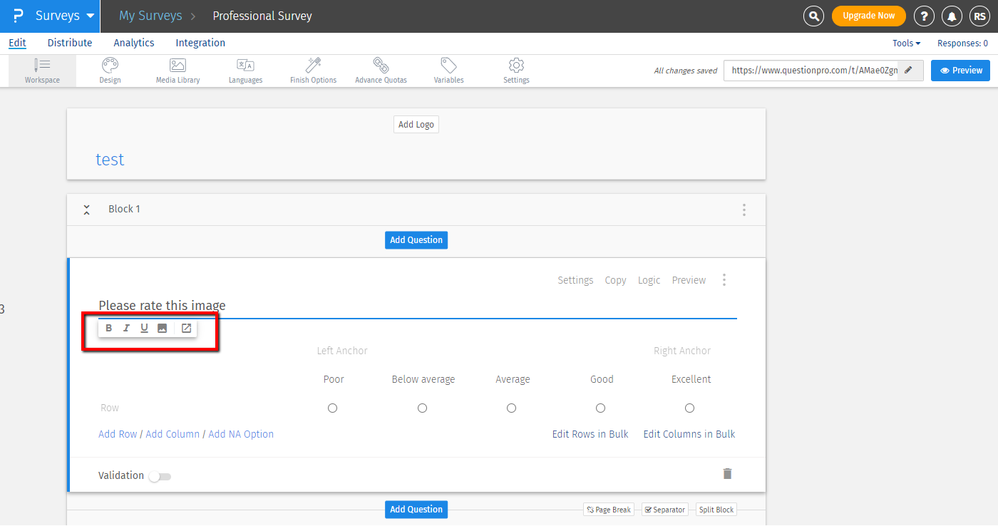Image resolution: width=998 pixels, height=526 pixels.
Task: Select the Poor radio button
Action: (332, 408)
